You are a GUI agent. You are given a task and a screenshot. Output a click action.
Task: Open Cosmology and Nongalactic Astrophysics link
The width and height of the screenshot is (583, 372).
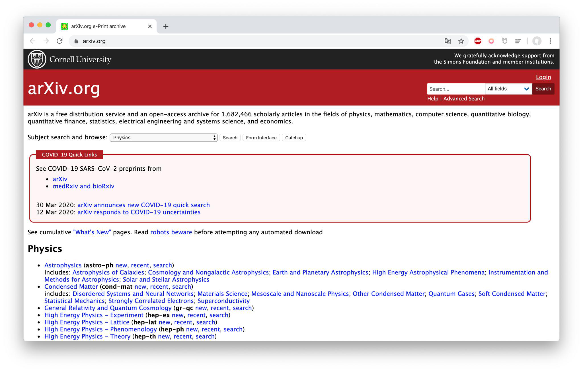pyautogui.click(x=208, y=272)
